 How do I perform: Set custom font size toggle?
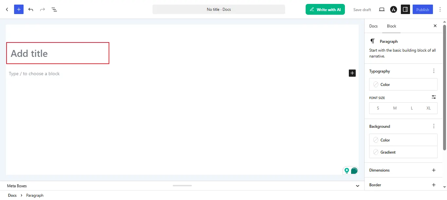(x=434, y=97)
